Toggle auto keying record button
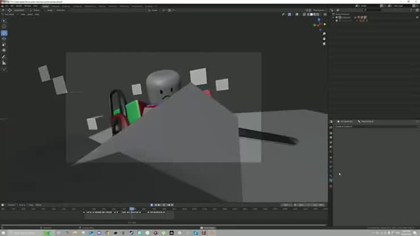The height and width of the screenshot is (236, 420). (x=151, y=205)
